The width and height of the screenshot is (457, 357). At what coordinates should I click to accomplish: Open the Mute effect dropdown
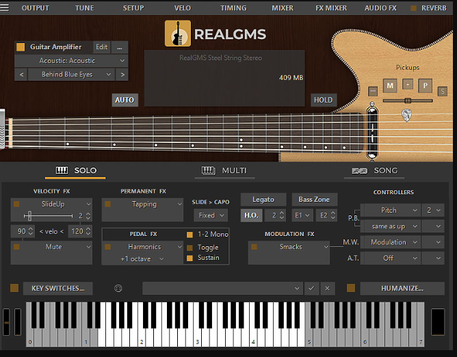pos(55,247)
